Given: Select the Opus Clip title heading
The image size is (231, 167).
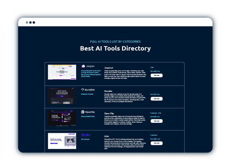Looking at the screenshot, I should click(109, 113).
